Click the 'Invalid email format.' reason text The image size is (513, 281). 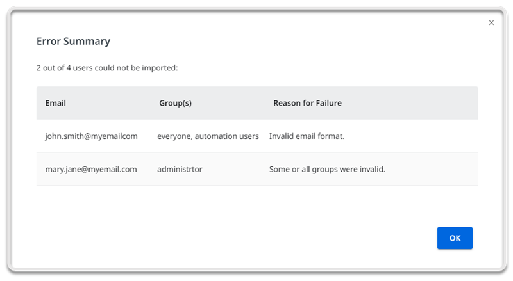[307, 136]
